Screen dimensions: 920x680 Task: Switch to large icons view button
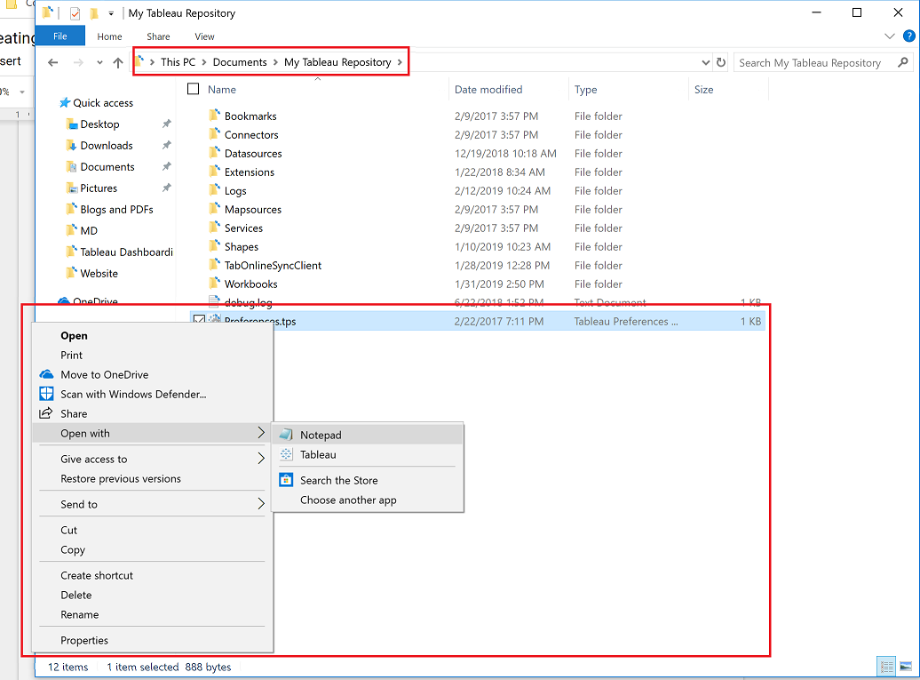click(x=906, y=667)
